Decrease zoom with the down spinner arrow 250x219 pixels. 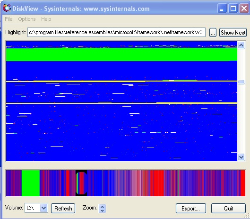102,210
